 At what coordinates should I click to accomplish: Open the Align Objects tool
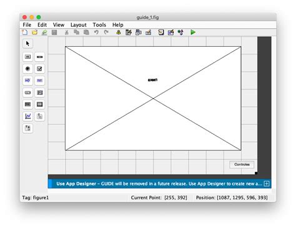click(x=119, y=32)
